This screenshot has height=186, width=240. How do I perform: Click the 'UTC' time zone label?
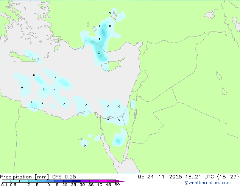(209, 177)
